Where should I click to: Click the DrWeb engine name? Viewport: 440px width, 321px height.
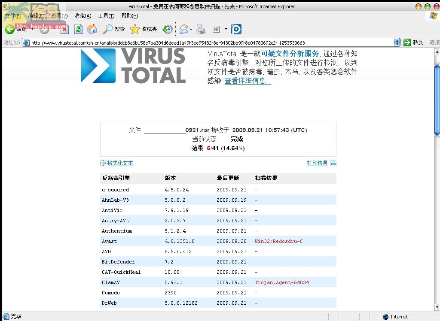[109, 303]
